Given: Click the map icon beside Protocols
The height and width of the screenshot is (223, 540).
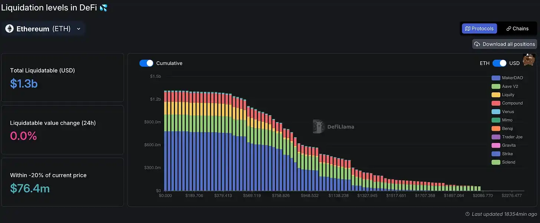Looking at the screenshot, I should coord(468,29).
